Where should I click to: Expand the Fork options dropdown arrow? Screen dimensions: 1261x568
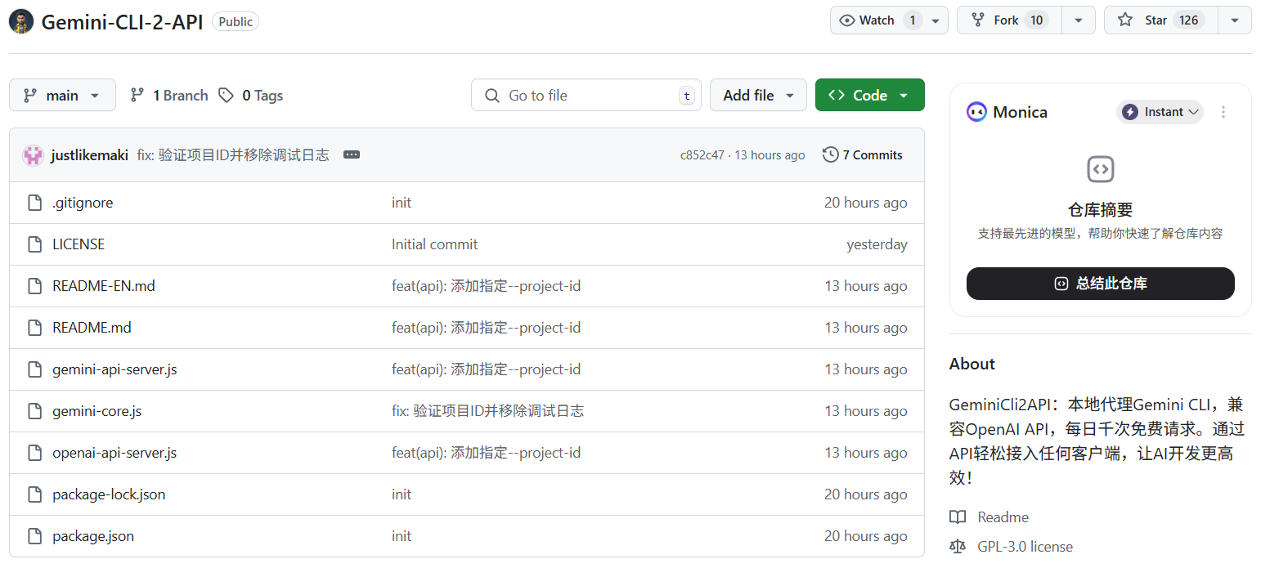(1079, 20)
